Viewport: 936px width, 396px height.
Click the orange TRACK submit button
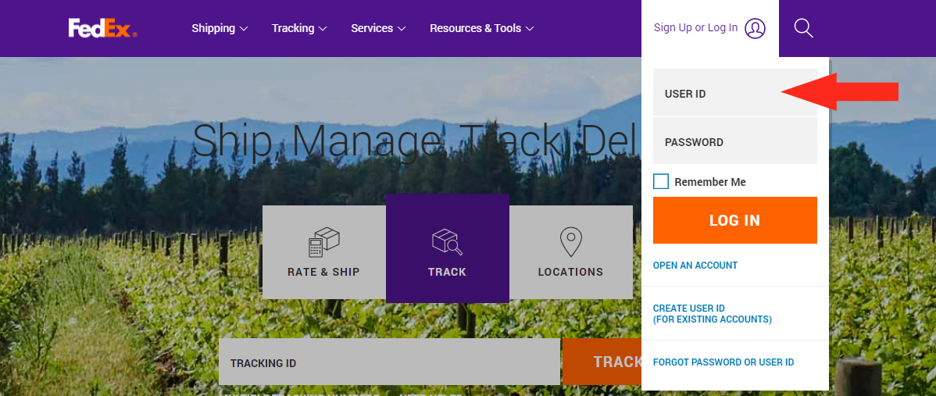tap(602, 362)
